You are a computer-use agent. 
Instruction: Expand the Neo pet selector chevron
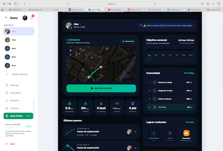click(81, 24)
